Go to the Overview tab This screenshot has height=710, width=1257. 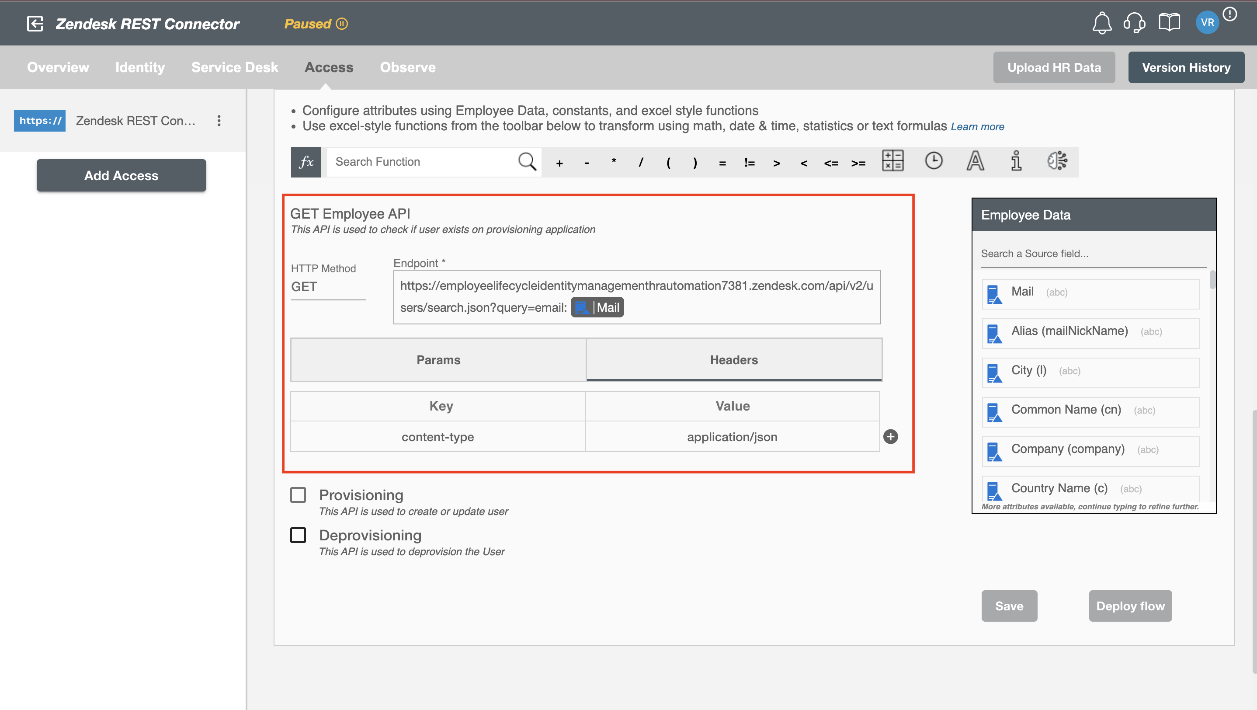58,67
